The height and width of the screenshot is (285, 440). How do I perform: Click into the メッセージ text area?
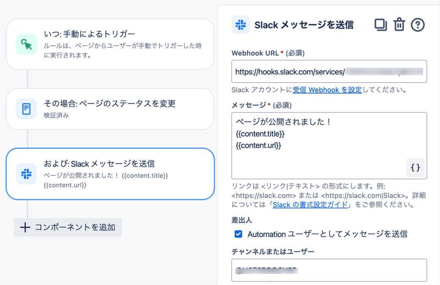pos(329,146)
